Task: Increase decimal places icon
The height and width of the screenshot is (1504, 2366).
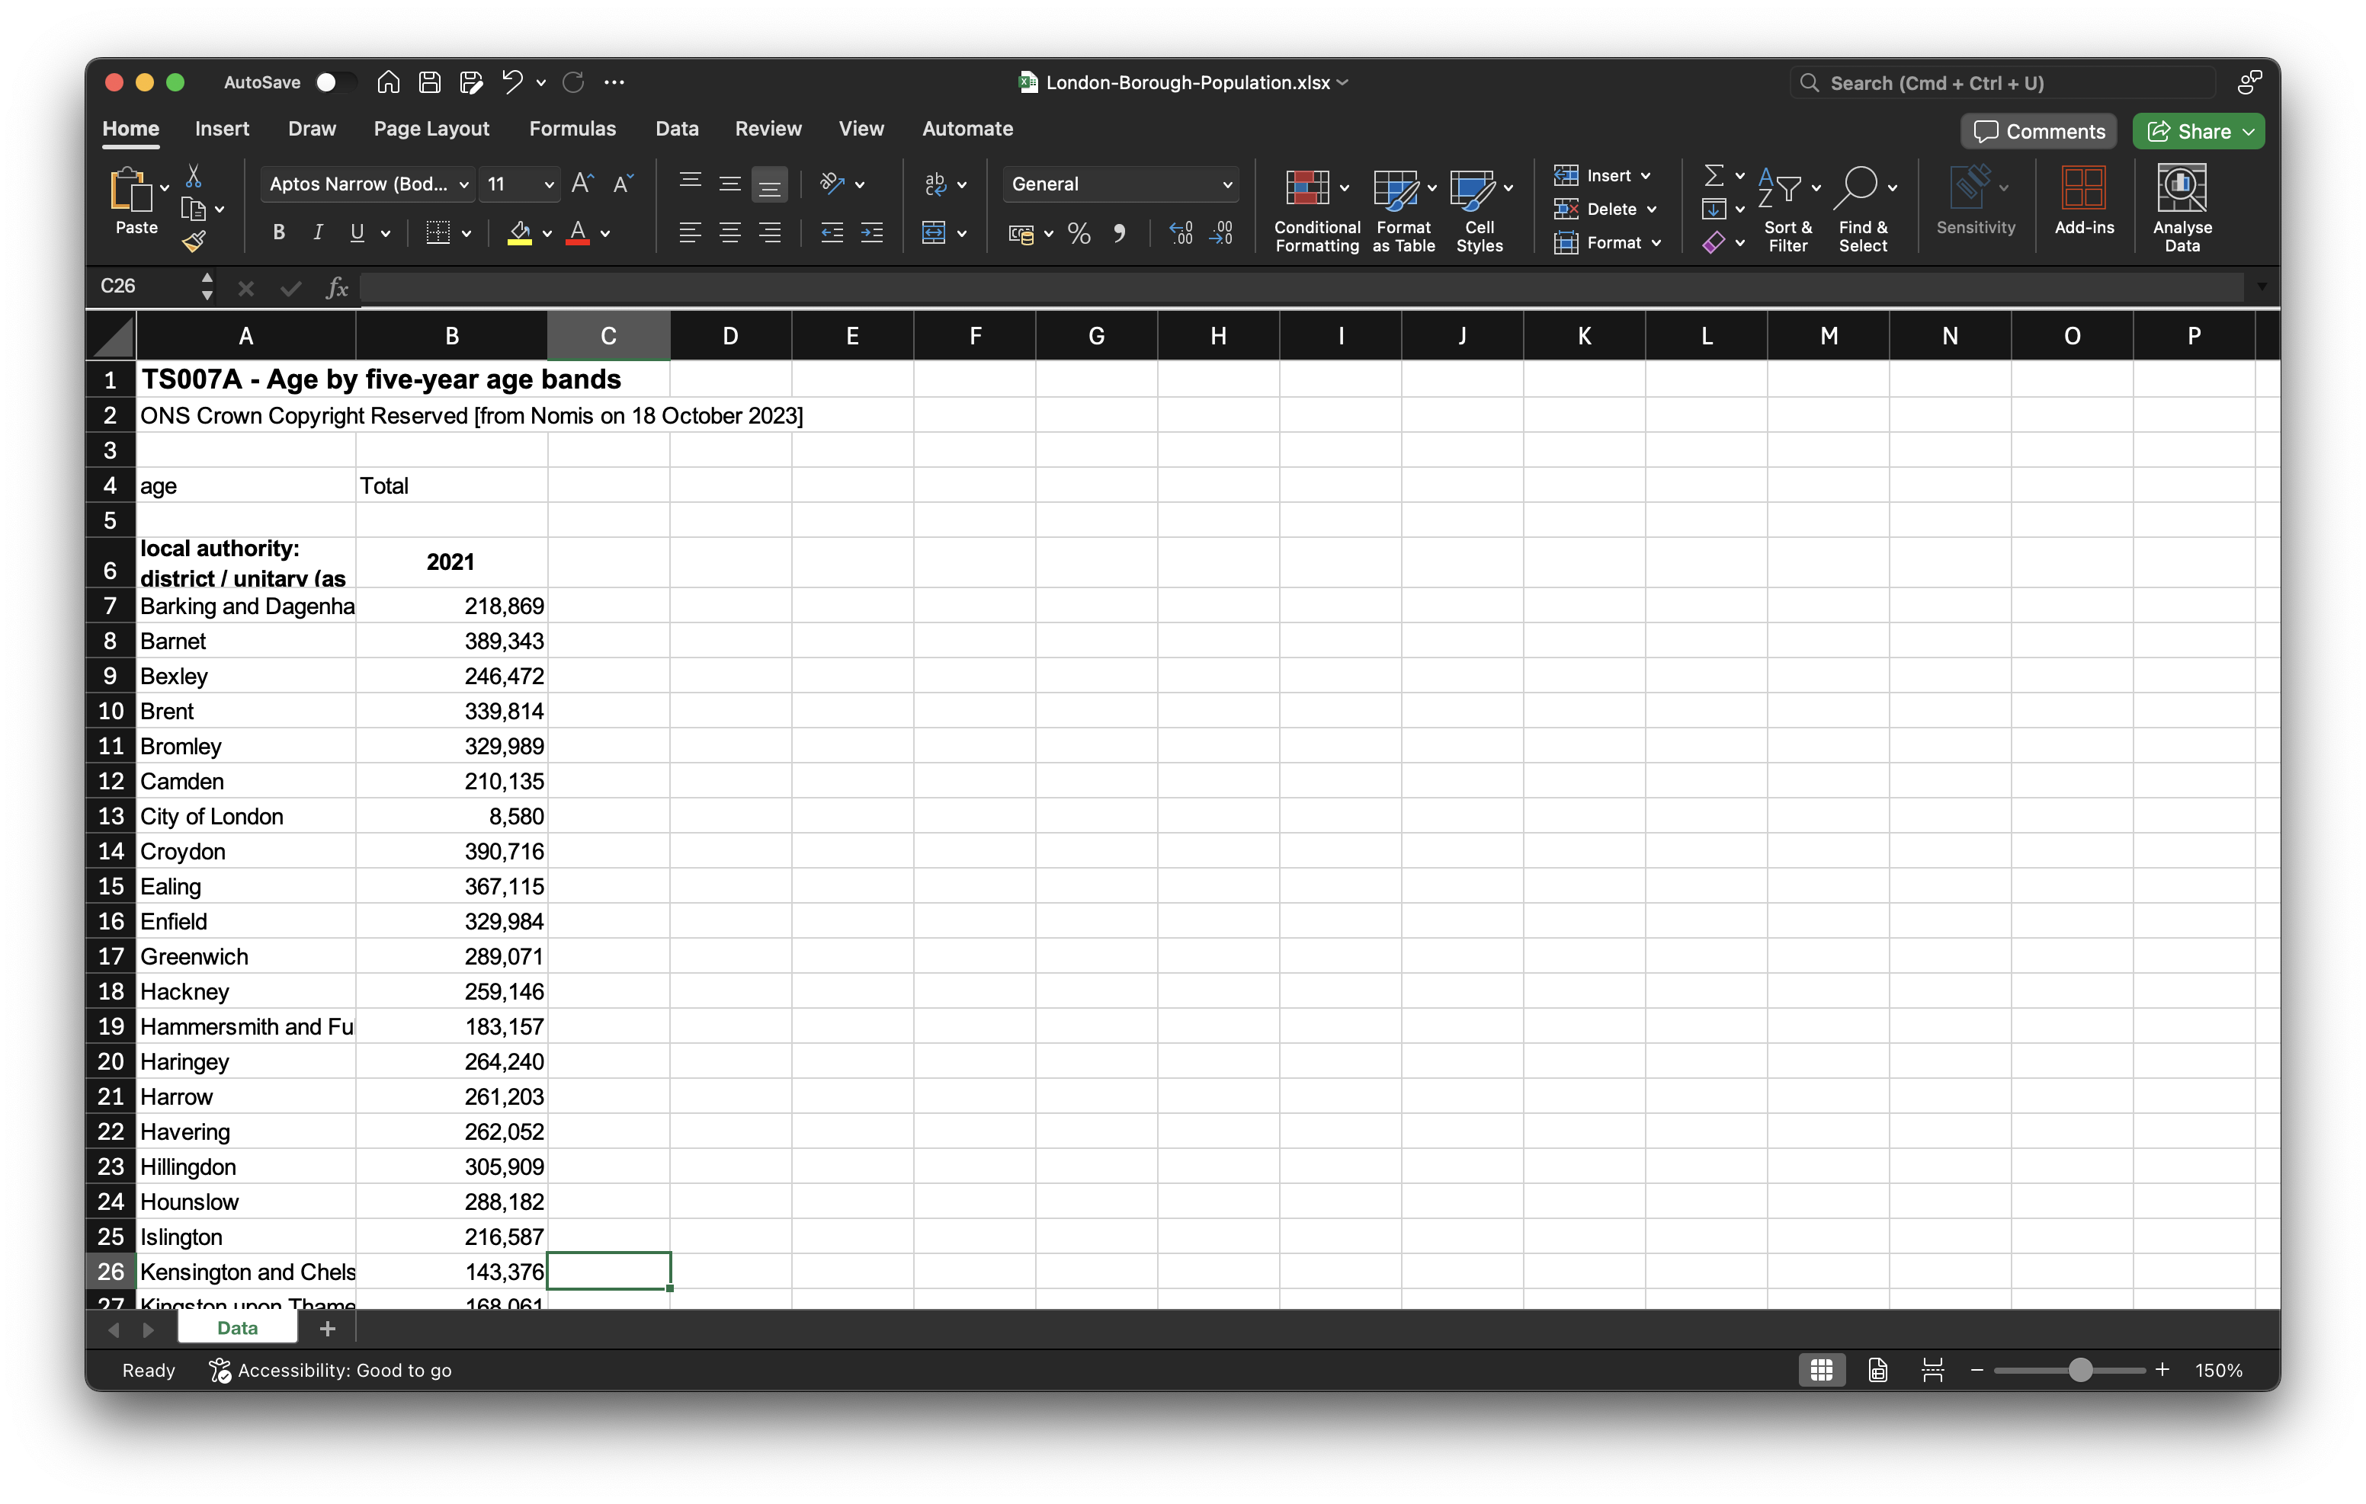Action: 1181,233
